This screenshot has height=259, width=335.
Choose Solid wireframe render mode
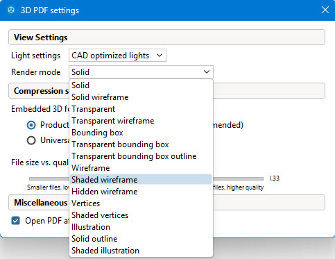click(141, 97)
